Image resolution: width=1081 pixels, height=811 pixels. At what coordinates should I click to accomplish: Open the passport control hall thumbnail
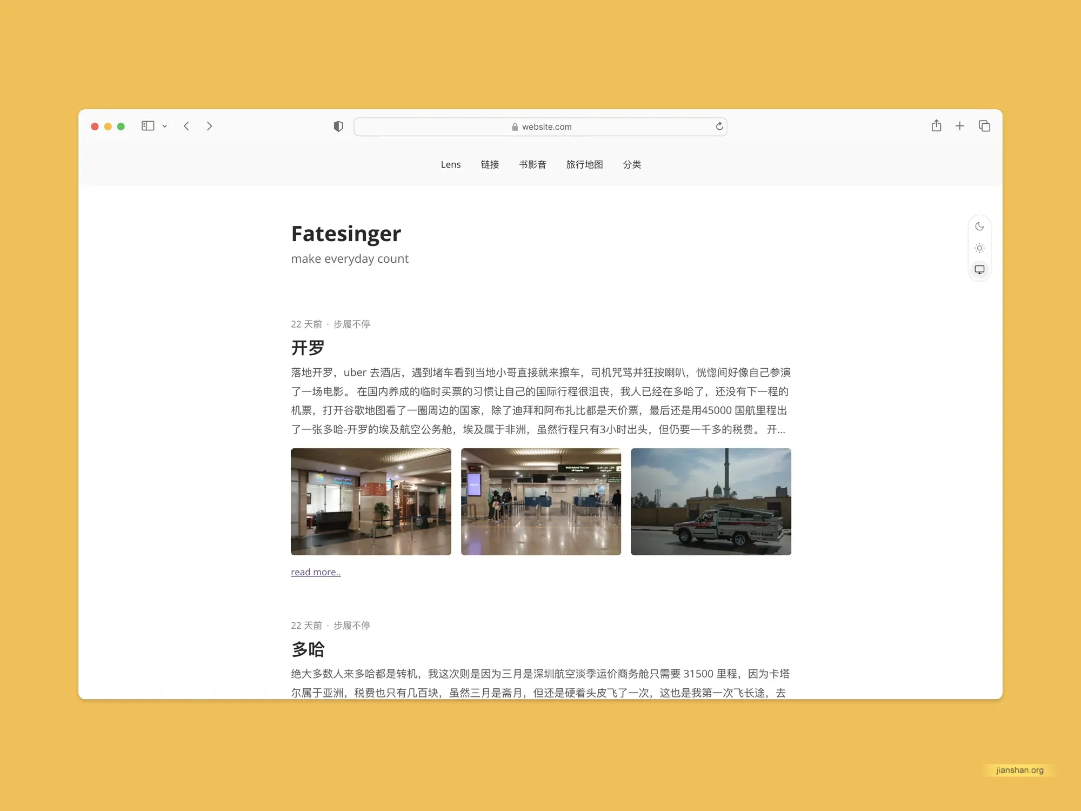point(541,501)
